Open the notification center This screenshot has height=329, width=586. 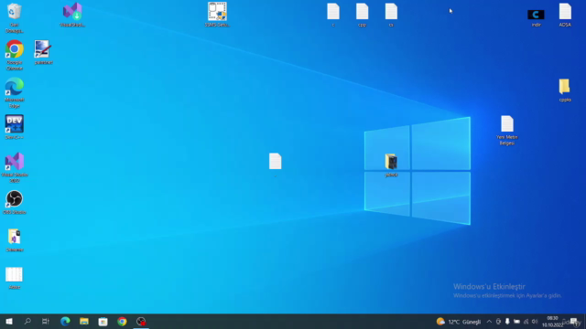[x=574, y=322]
